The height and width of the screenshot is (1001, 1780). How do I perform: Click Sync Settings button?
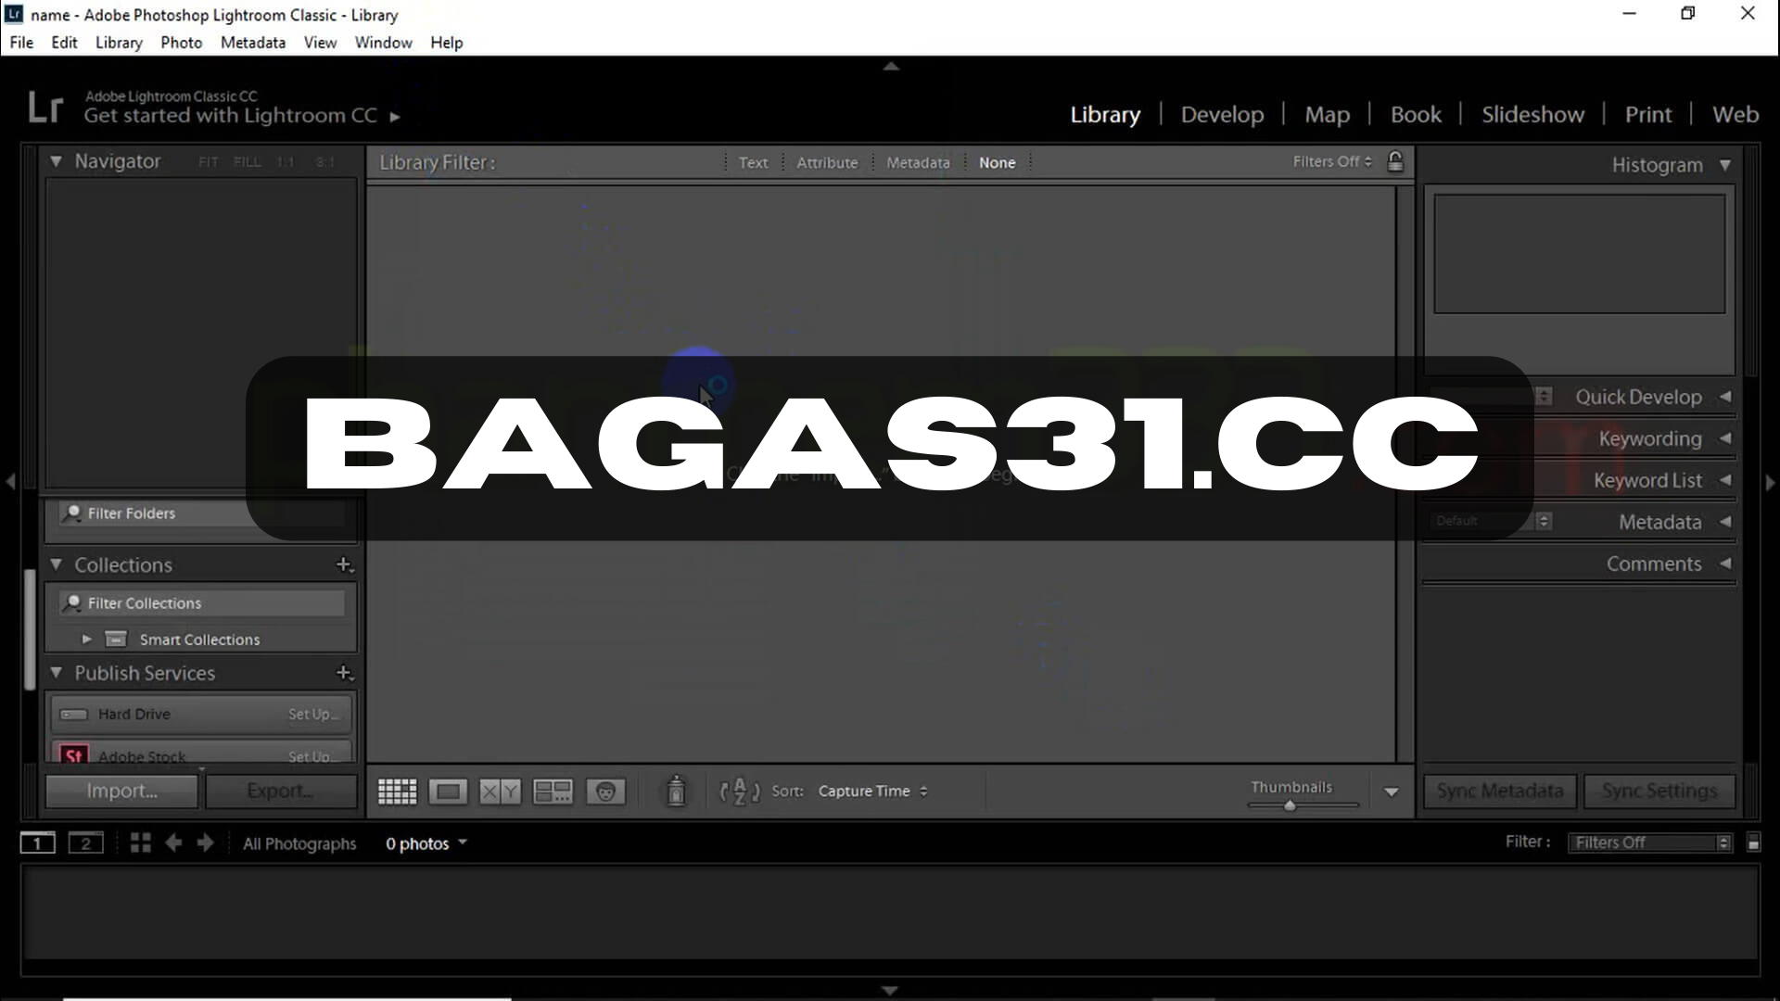(1659, 791)
